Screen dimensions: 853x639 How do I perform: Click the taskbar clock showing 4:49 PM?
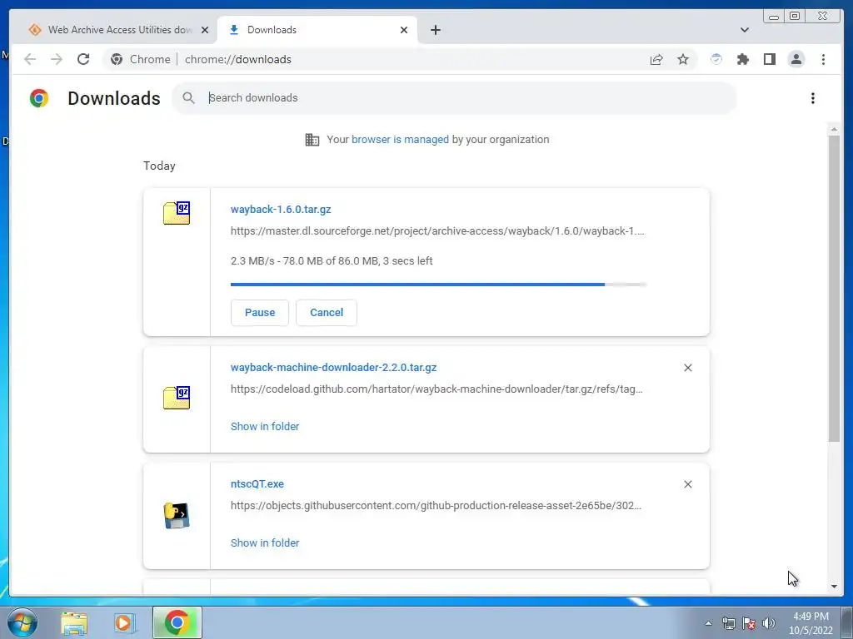(811, 623)
